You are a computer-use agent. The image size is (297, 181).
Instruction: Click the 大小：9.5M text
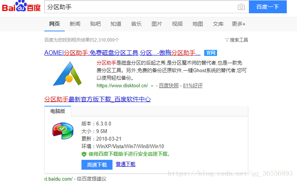point(94,131)
